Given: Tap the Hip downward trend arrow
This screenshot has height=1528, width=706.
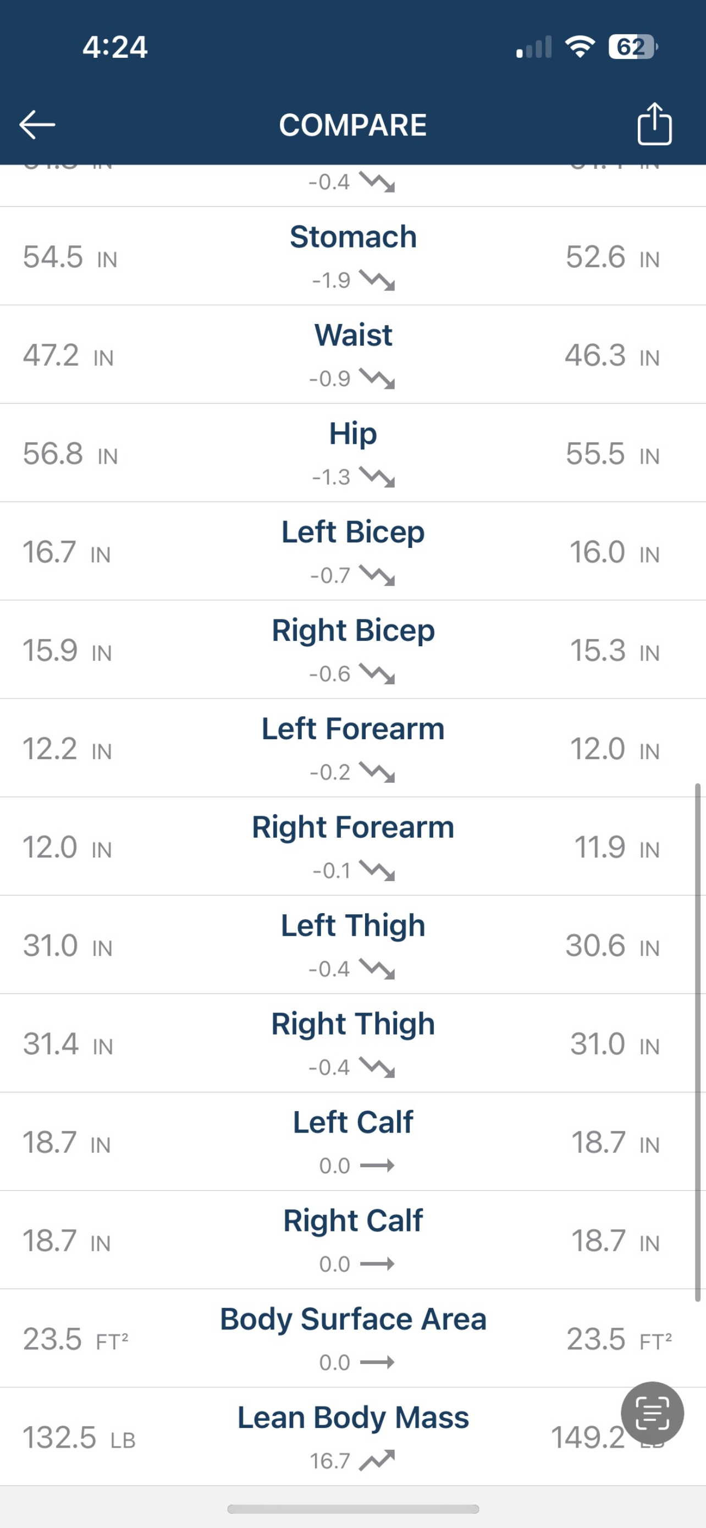Looking at the screenshot, I should [x=377, y=477].
